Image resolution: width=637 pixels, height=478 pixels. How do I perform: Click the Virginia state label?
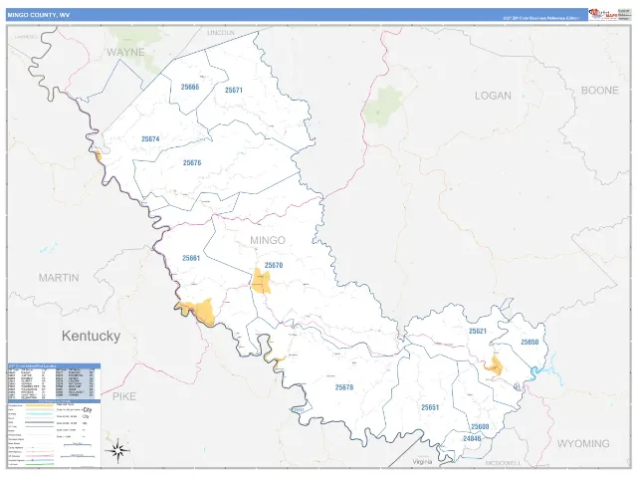coord(422,462)
